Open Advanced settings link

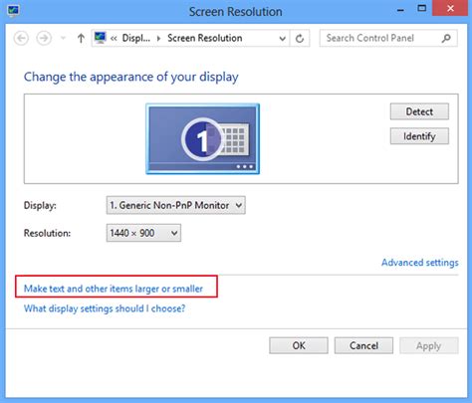tap(420, 263)
